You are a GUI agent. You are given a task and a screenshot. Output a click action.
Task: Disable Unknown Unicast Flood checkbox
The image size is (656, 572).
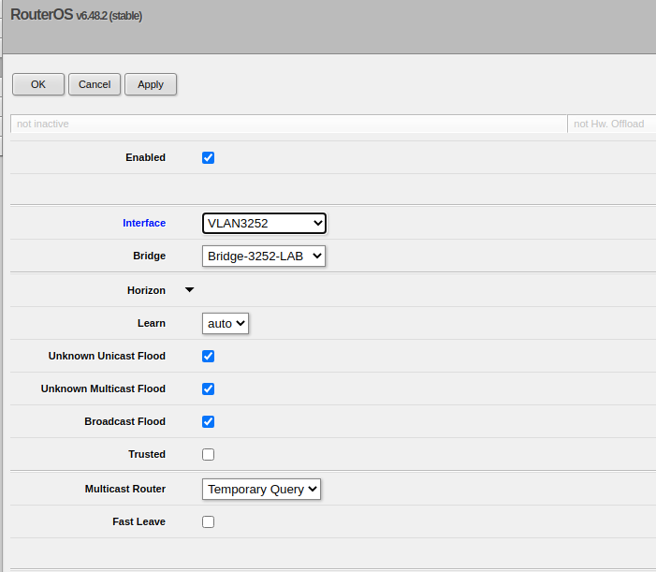(209, 356)
